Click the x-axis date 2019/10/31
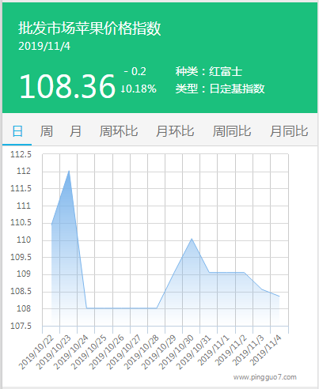Screen dimensions: 319x389 click(x=194, y=352)
